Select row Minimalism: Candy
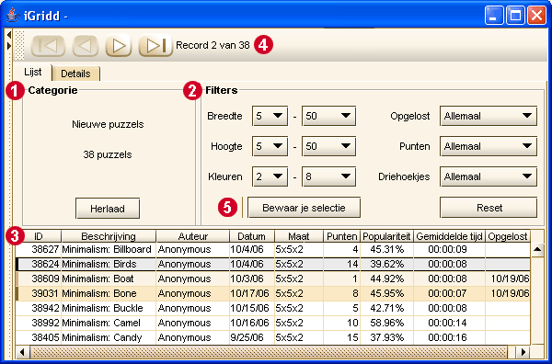 pyautogui.click(x=273, y=337)
